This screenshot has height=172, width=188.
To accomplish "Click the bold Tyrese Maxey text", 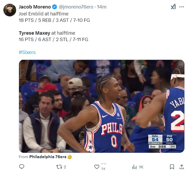I will click(34, 33).
